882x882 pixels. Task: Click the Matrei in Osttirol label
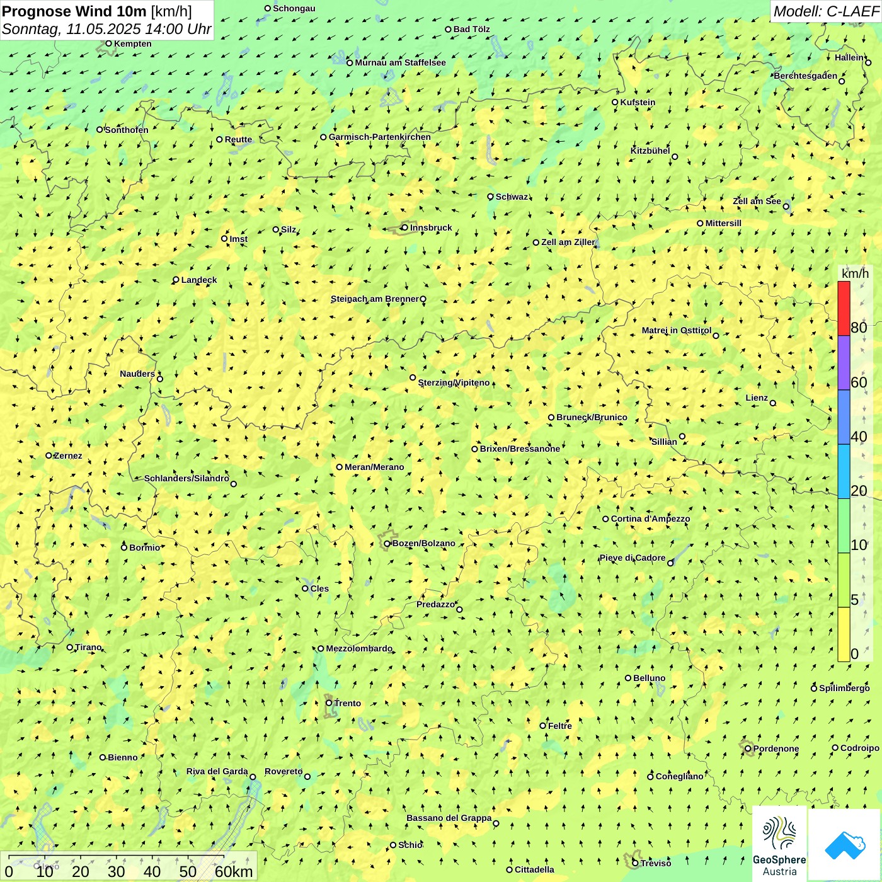[x=677, y=330]
